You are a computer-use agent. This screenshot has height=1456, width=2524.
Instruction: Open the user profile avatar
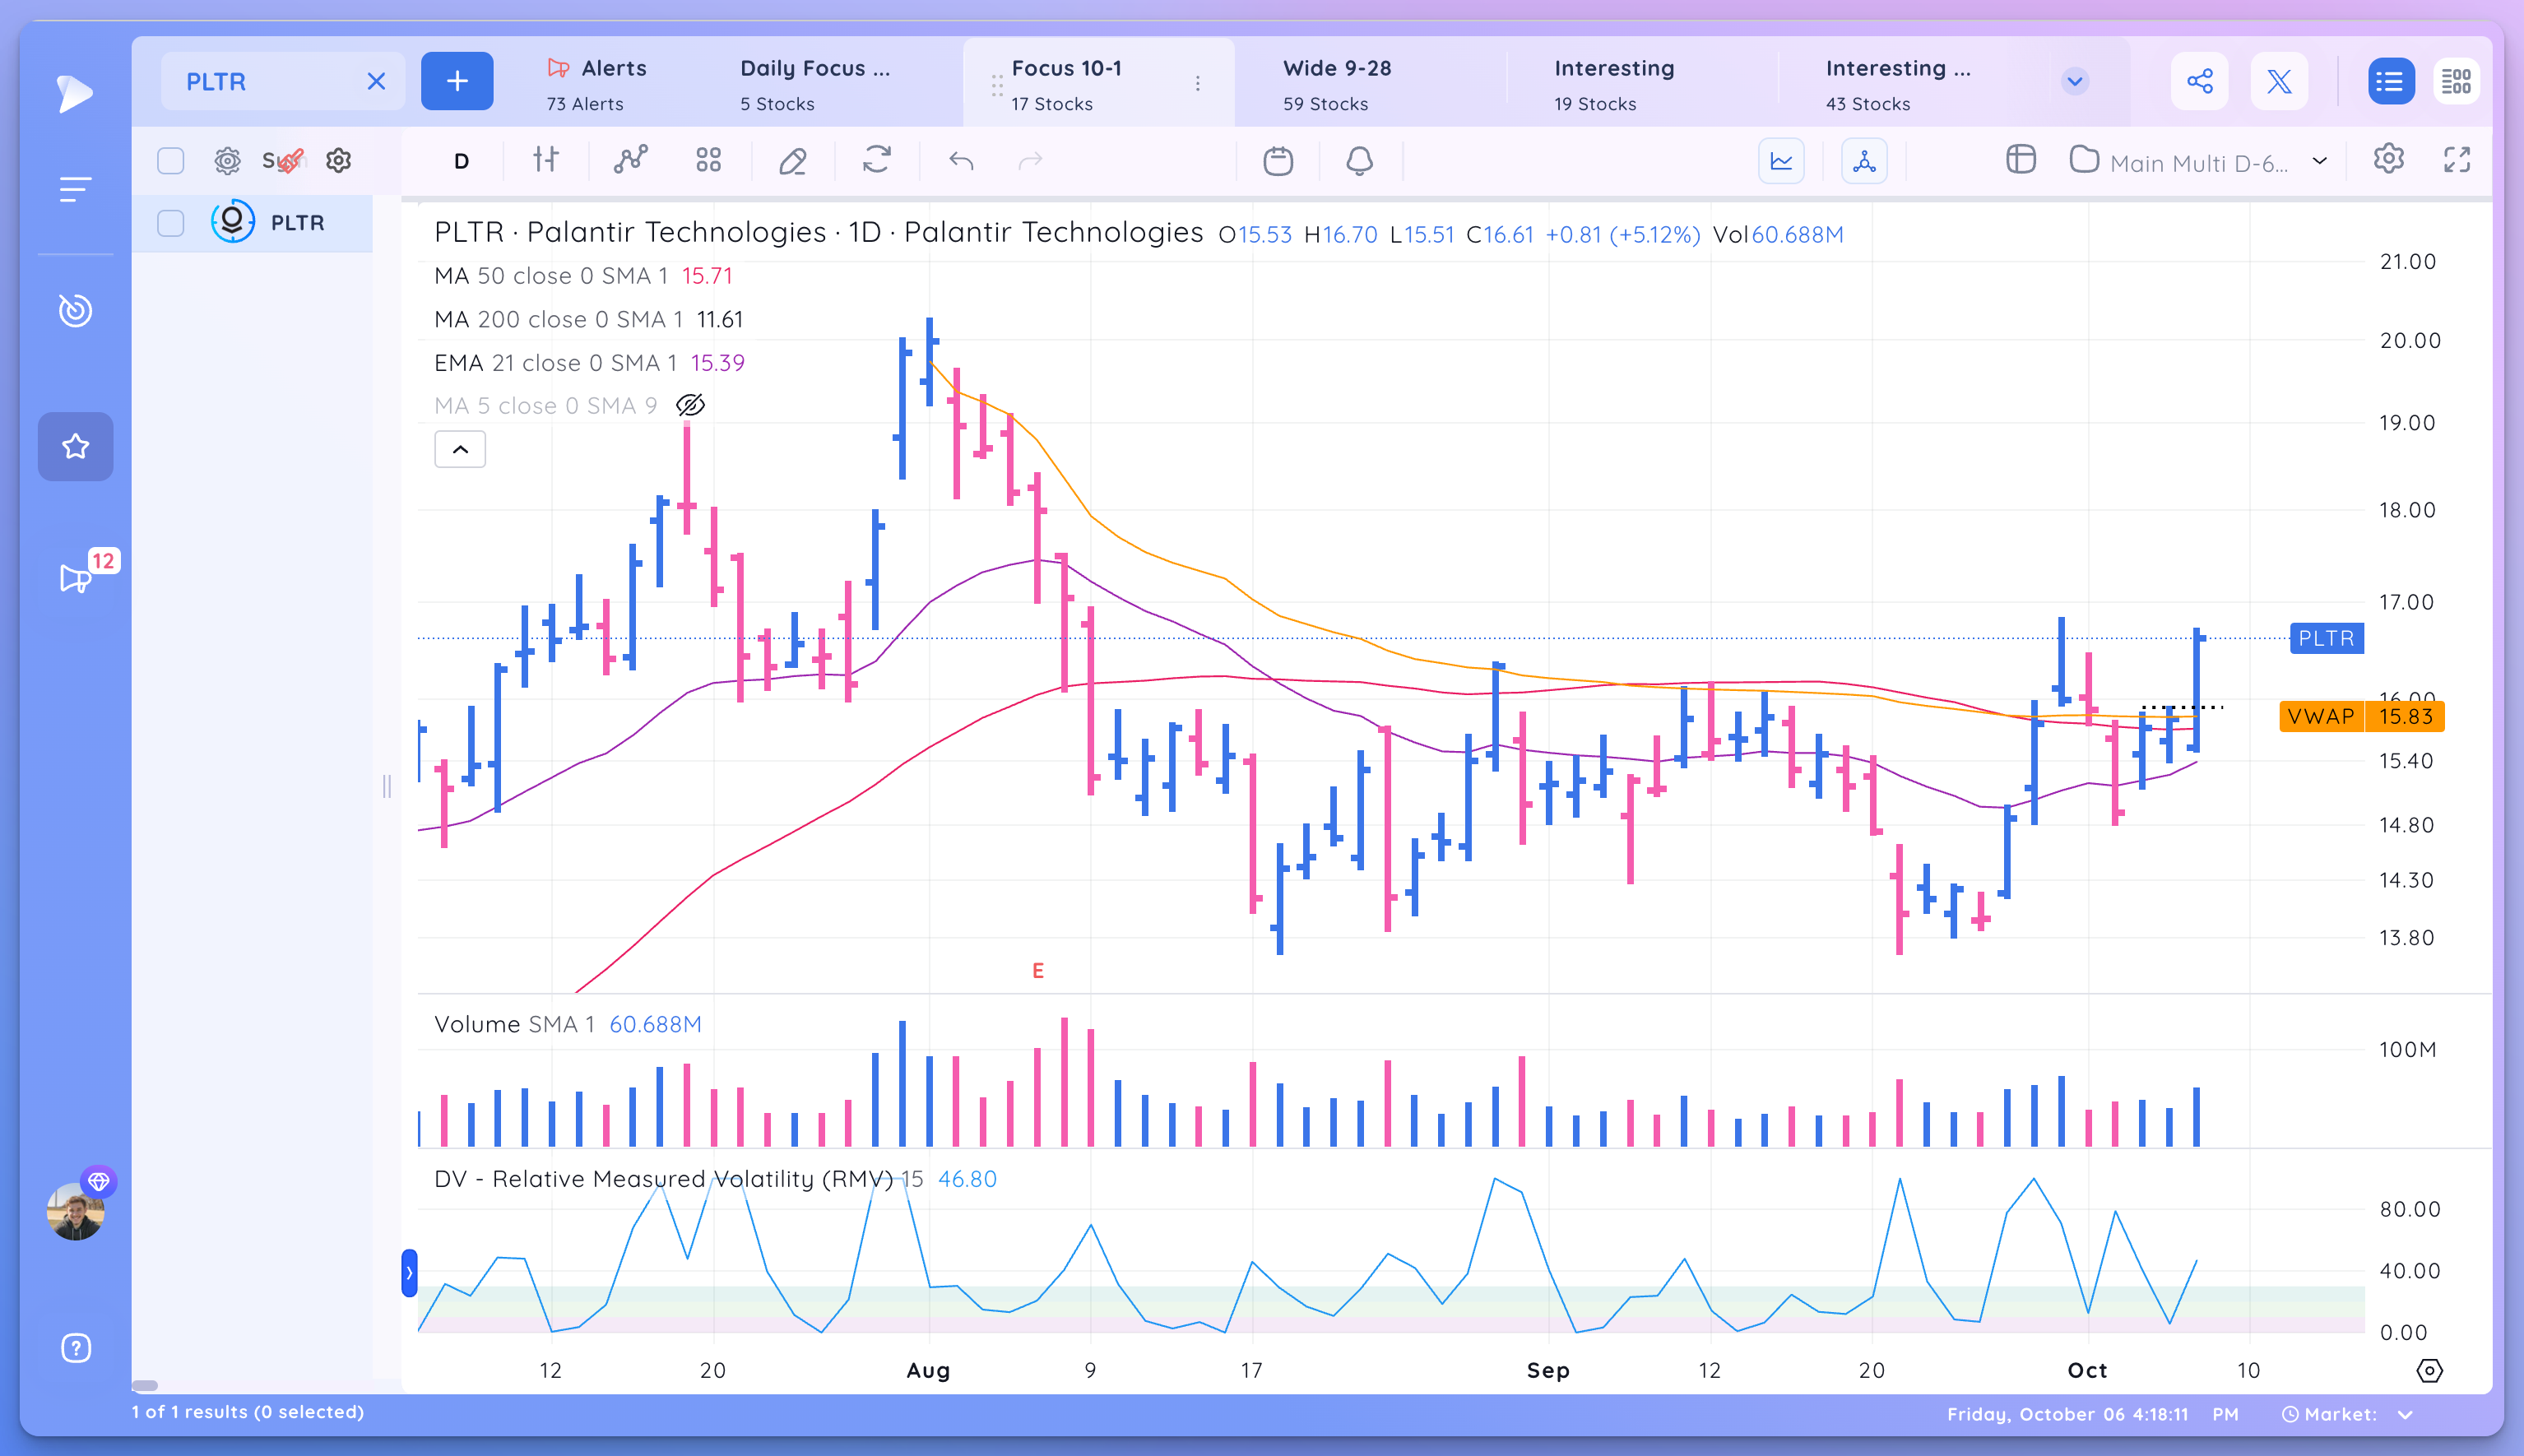click(76, 1211)
